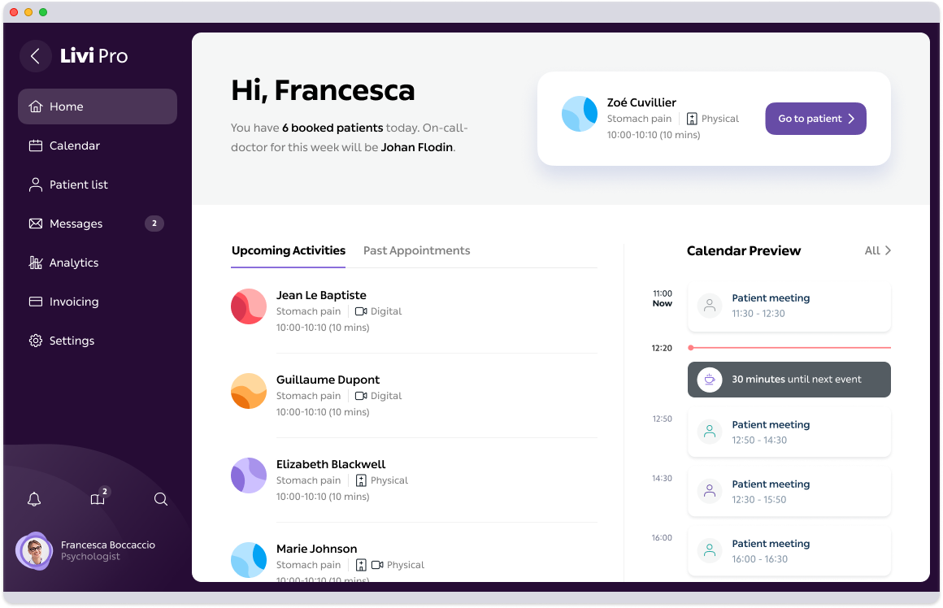Viewport: 943px width, 608px height.
Task: Open the Calendar menu item
Action: (75, 145)
